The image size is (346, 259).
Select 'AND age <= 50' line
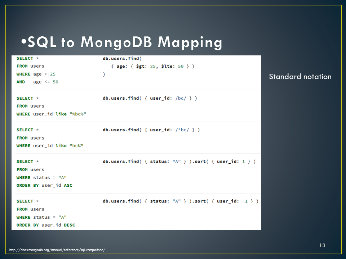tap(37, 82)
